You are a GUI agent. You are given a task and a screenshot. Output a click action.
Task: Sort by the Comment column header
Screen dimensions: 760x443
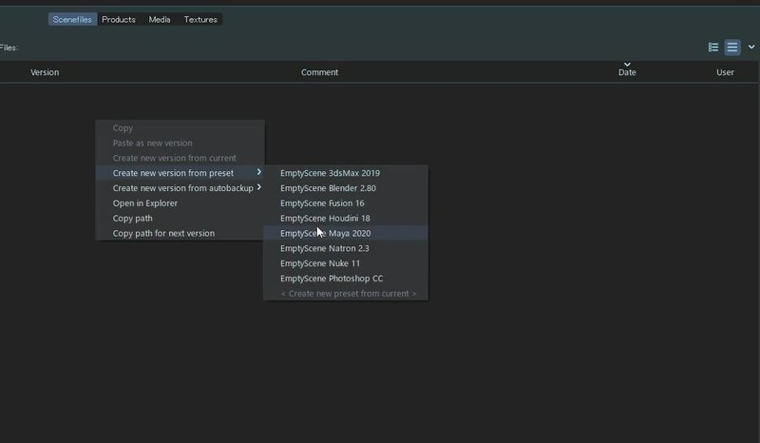[319, 72]
